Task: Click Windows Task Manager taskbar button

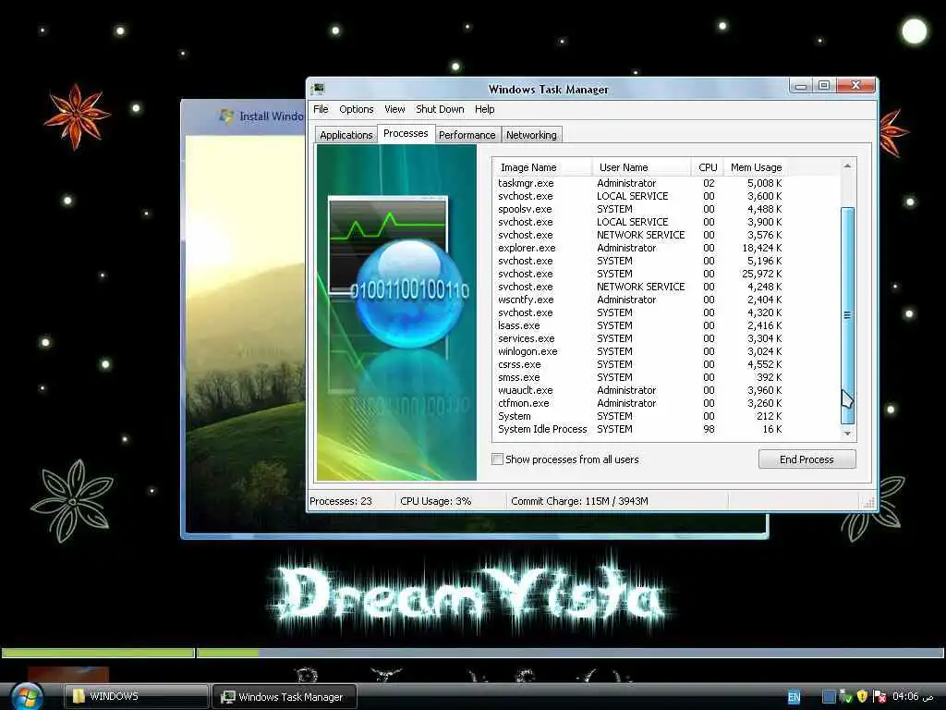Action: coord(285,697)
